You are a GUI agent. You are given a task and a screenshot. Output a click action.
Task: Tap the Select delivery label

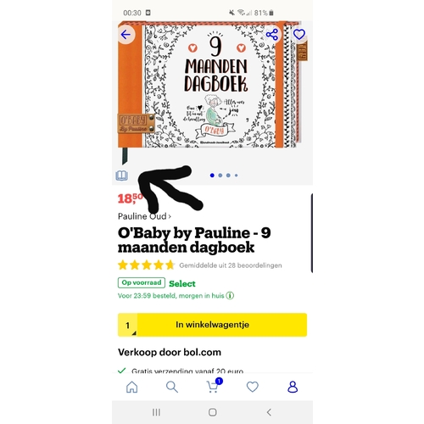(182, 284)
